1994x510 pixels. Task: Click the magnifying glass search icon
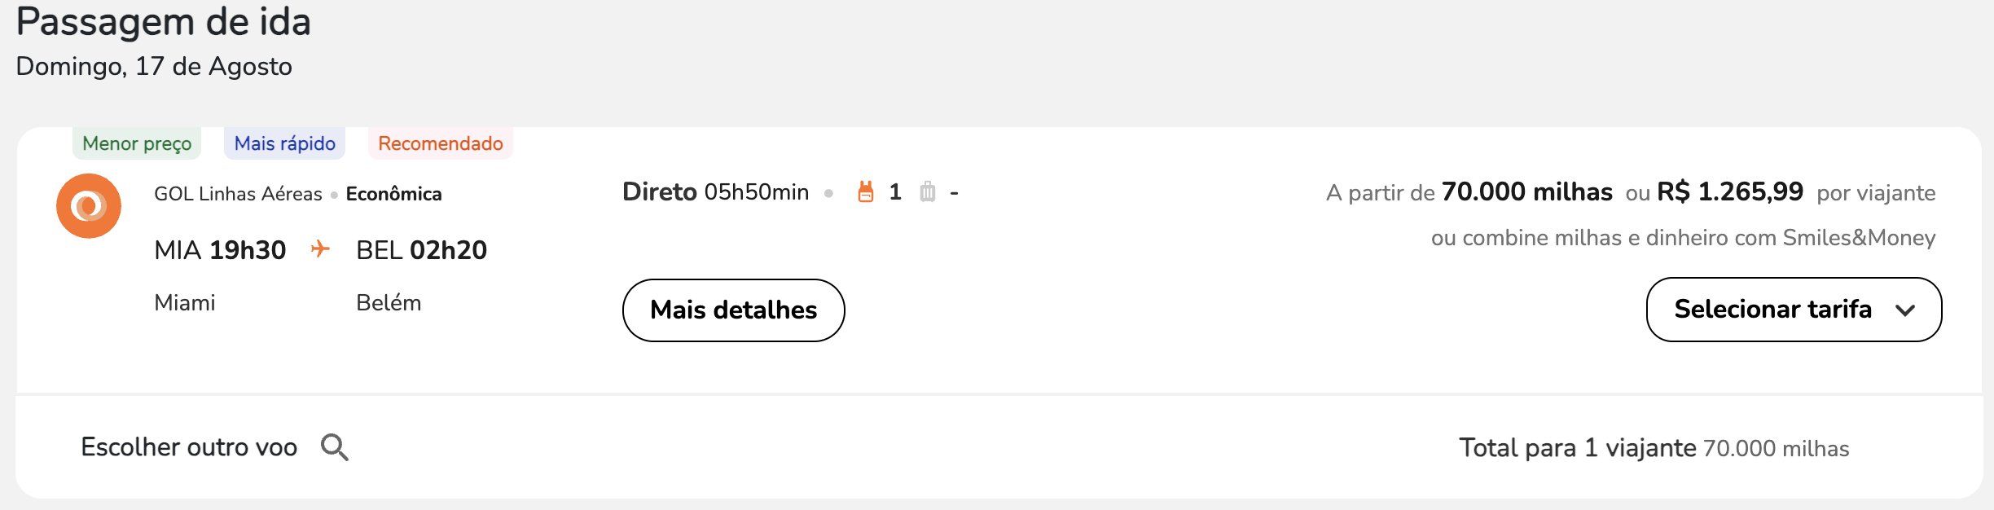coord(334,447)
